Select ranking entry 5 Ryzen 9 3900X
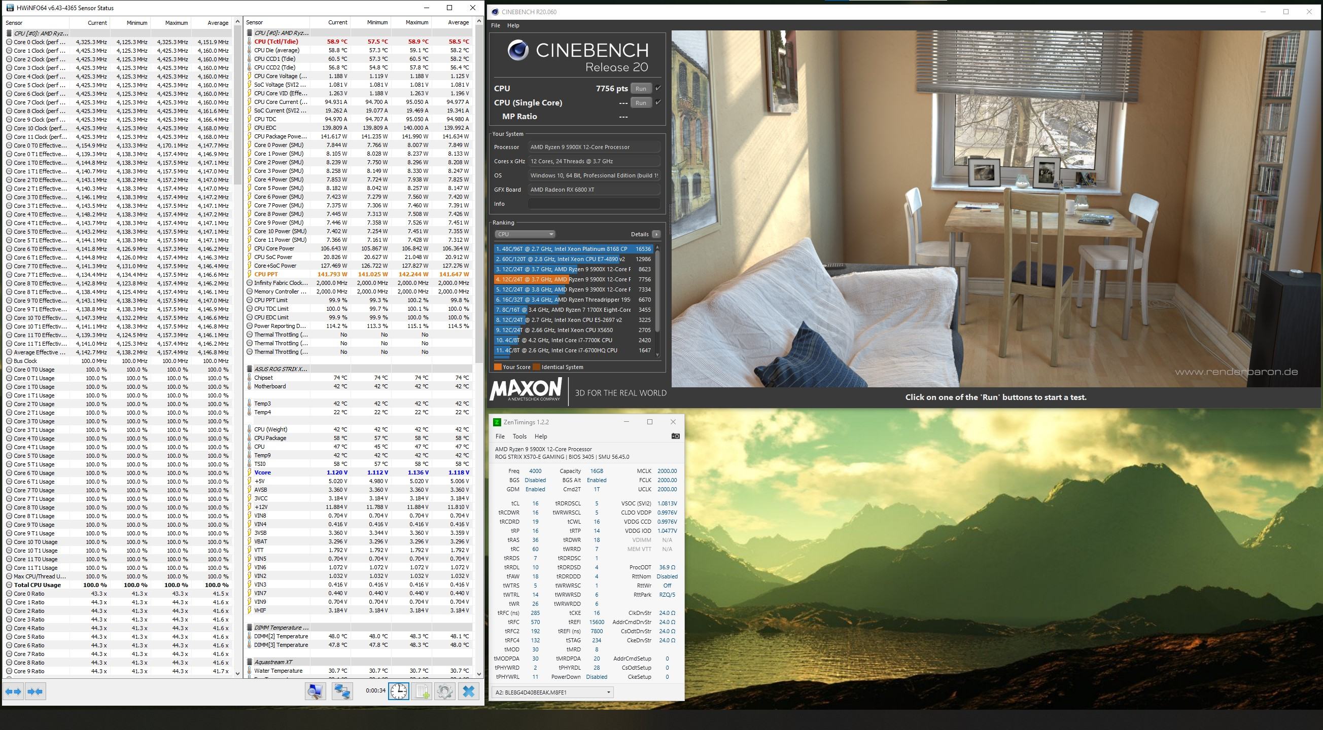The image size is (1323, 730). (x=573, y=289)
